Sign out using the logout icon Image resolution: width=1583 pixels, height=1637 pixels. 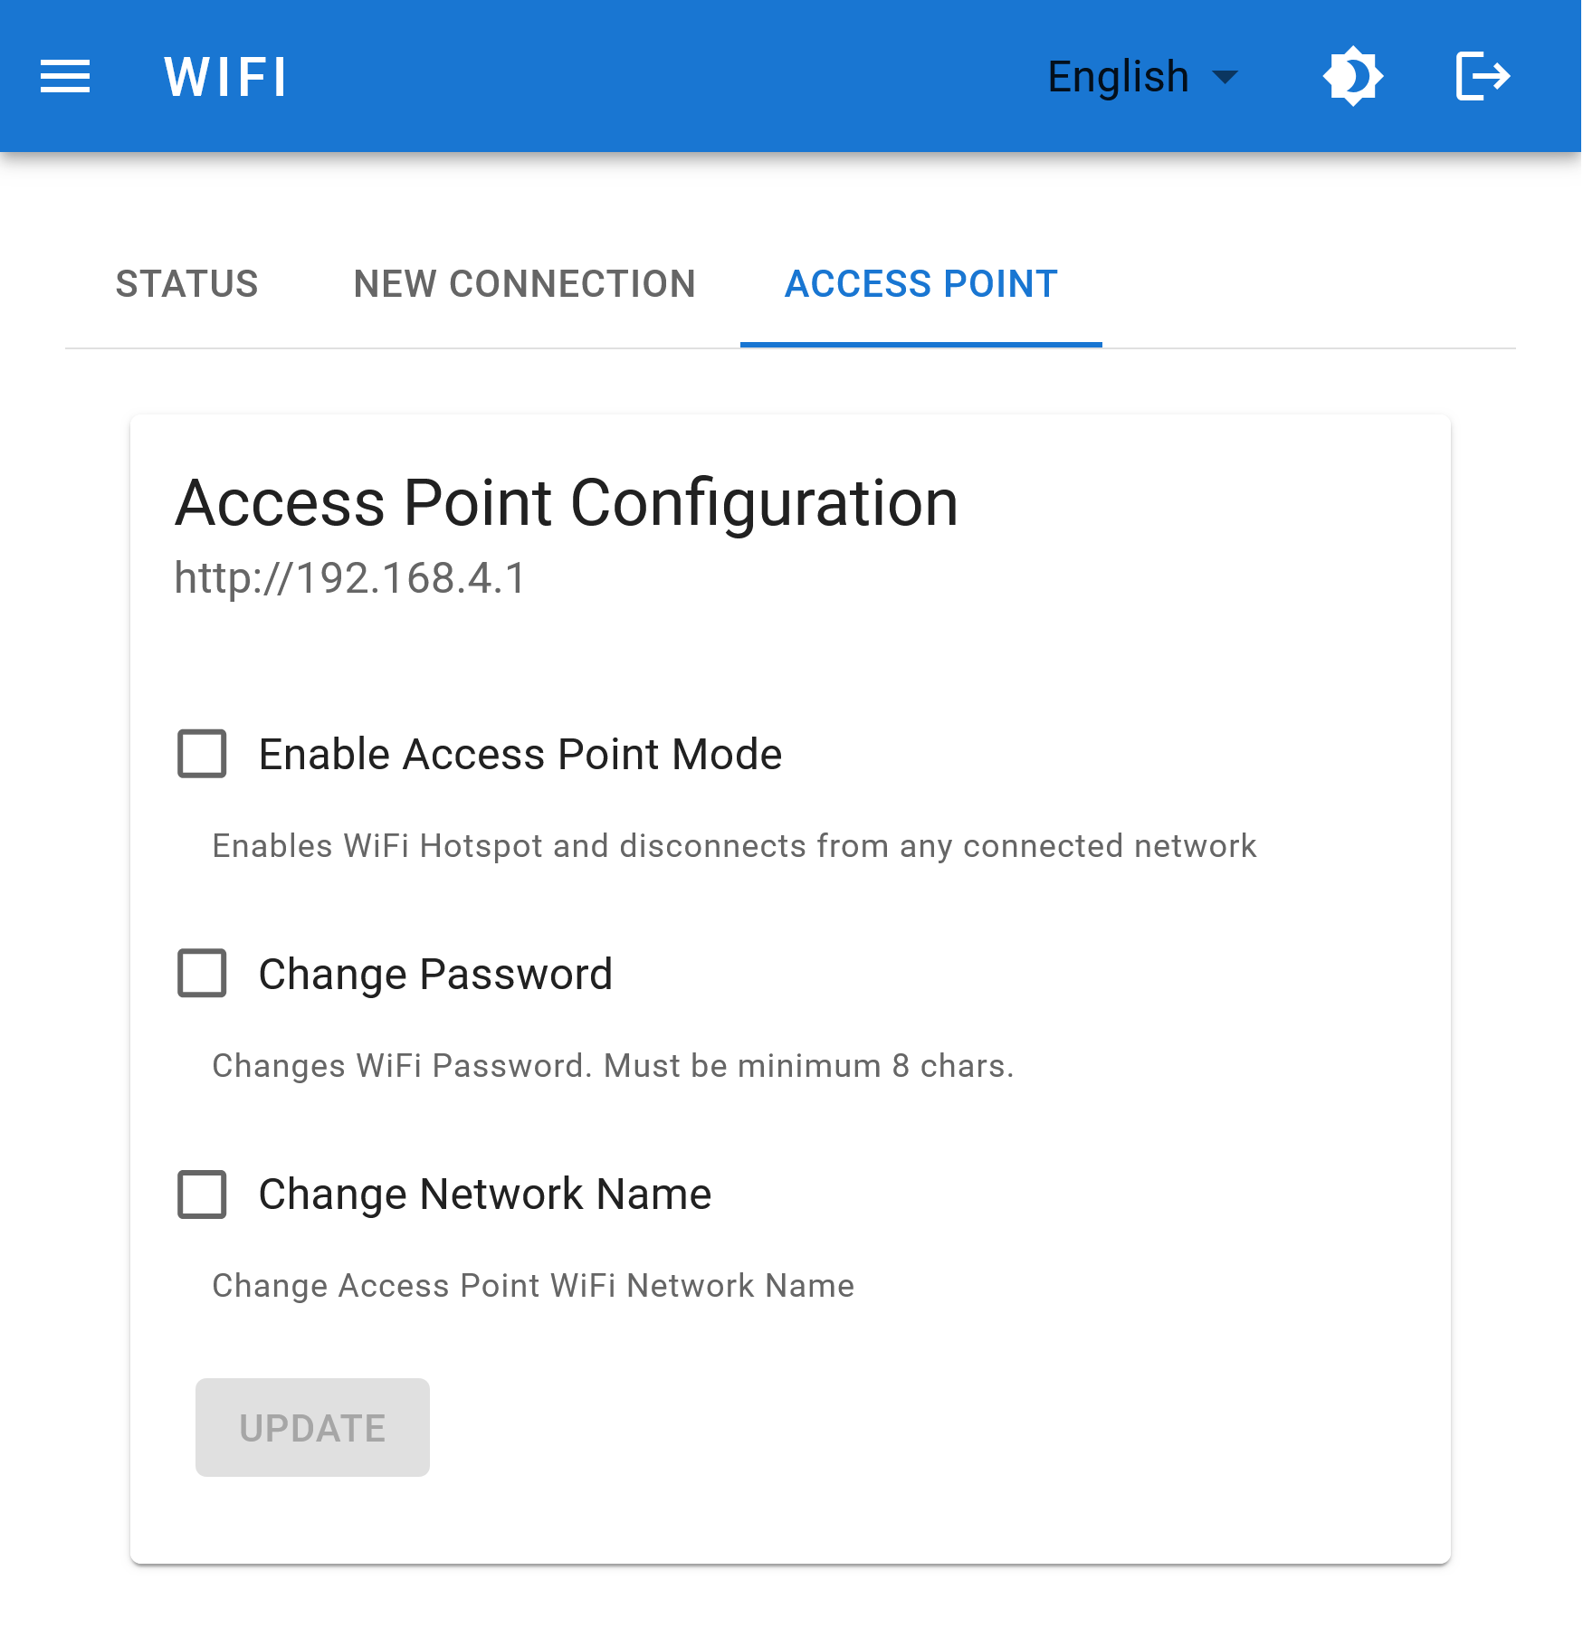tap(1482, 76)
